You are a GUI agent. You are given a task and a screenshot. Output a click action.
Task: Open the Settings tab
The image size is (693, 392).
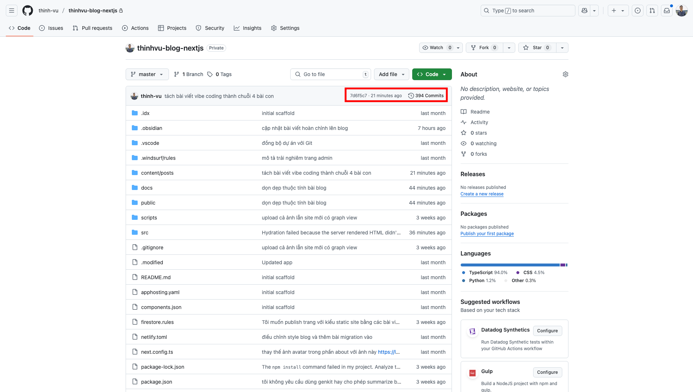285,28
